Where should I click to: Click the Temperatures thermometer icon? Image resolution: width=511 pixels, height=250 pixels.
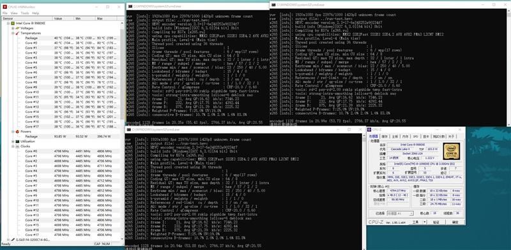tap(17, 33)
